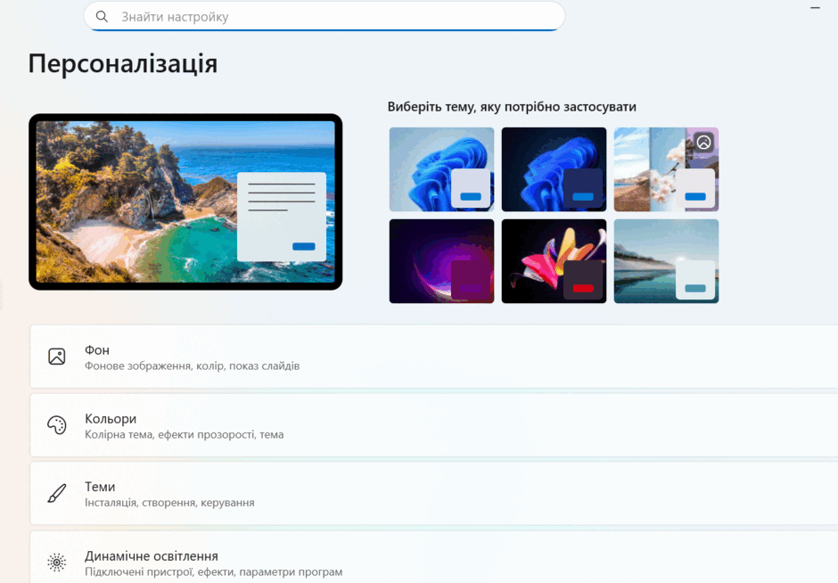
Task: Focus the Знайти настройку search field
Action: [325, 17]
